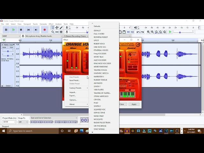The height and width of the screenshot is (153, 204).
Task: Undo the last action
Action: click(x=138, y=32)
